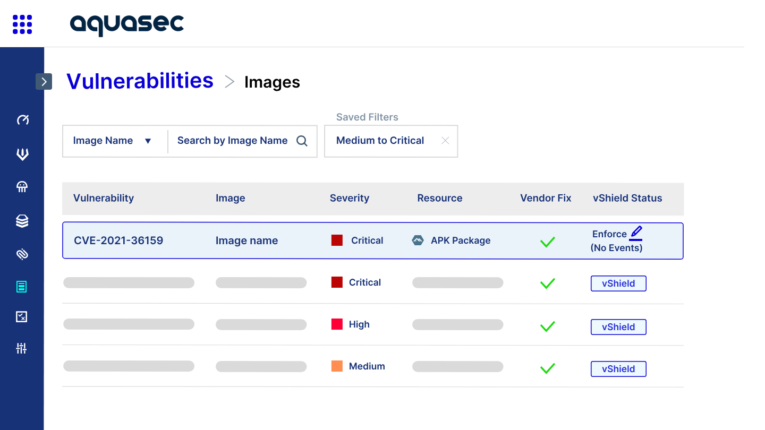Open the trident-shaped sidebar icon
Viewport: 765px width, 430px height.
(22, 154)
